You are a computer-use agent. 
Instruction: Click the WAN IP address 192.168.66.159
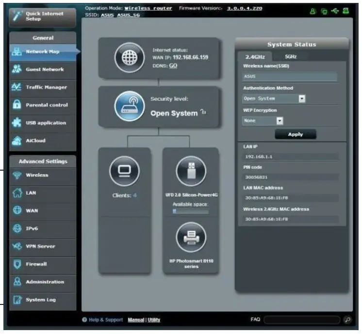click(x=191, y=57)
